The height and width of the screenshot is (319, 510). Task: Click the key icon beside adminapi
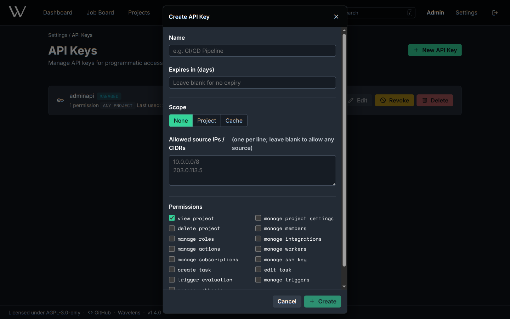point(61,100)
